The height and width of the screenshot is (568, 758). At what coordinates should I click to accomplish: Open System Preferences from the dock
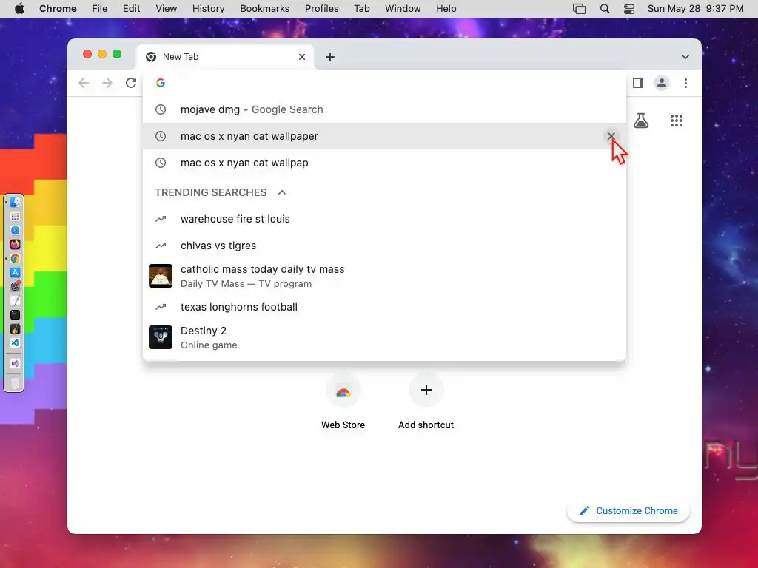click(15, 286)
